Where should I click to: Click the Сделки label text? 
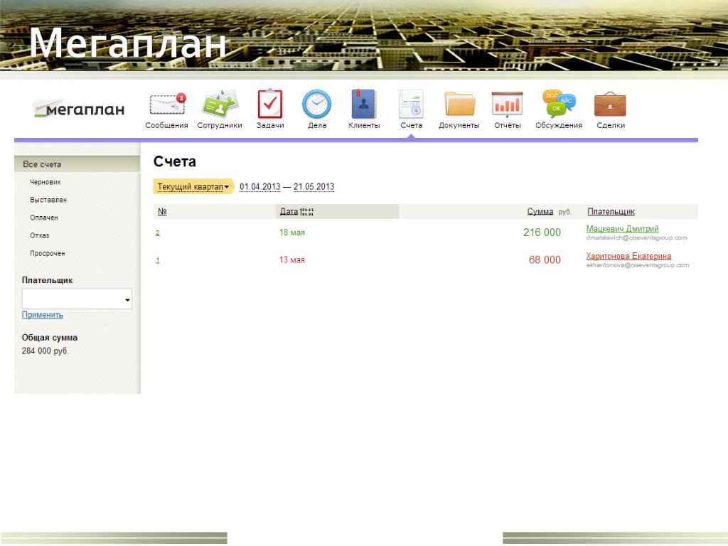click(611, 125)
